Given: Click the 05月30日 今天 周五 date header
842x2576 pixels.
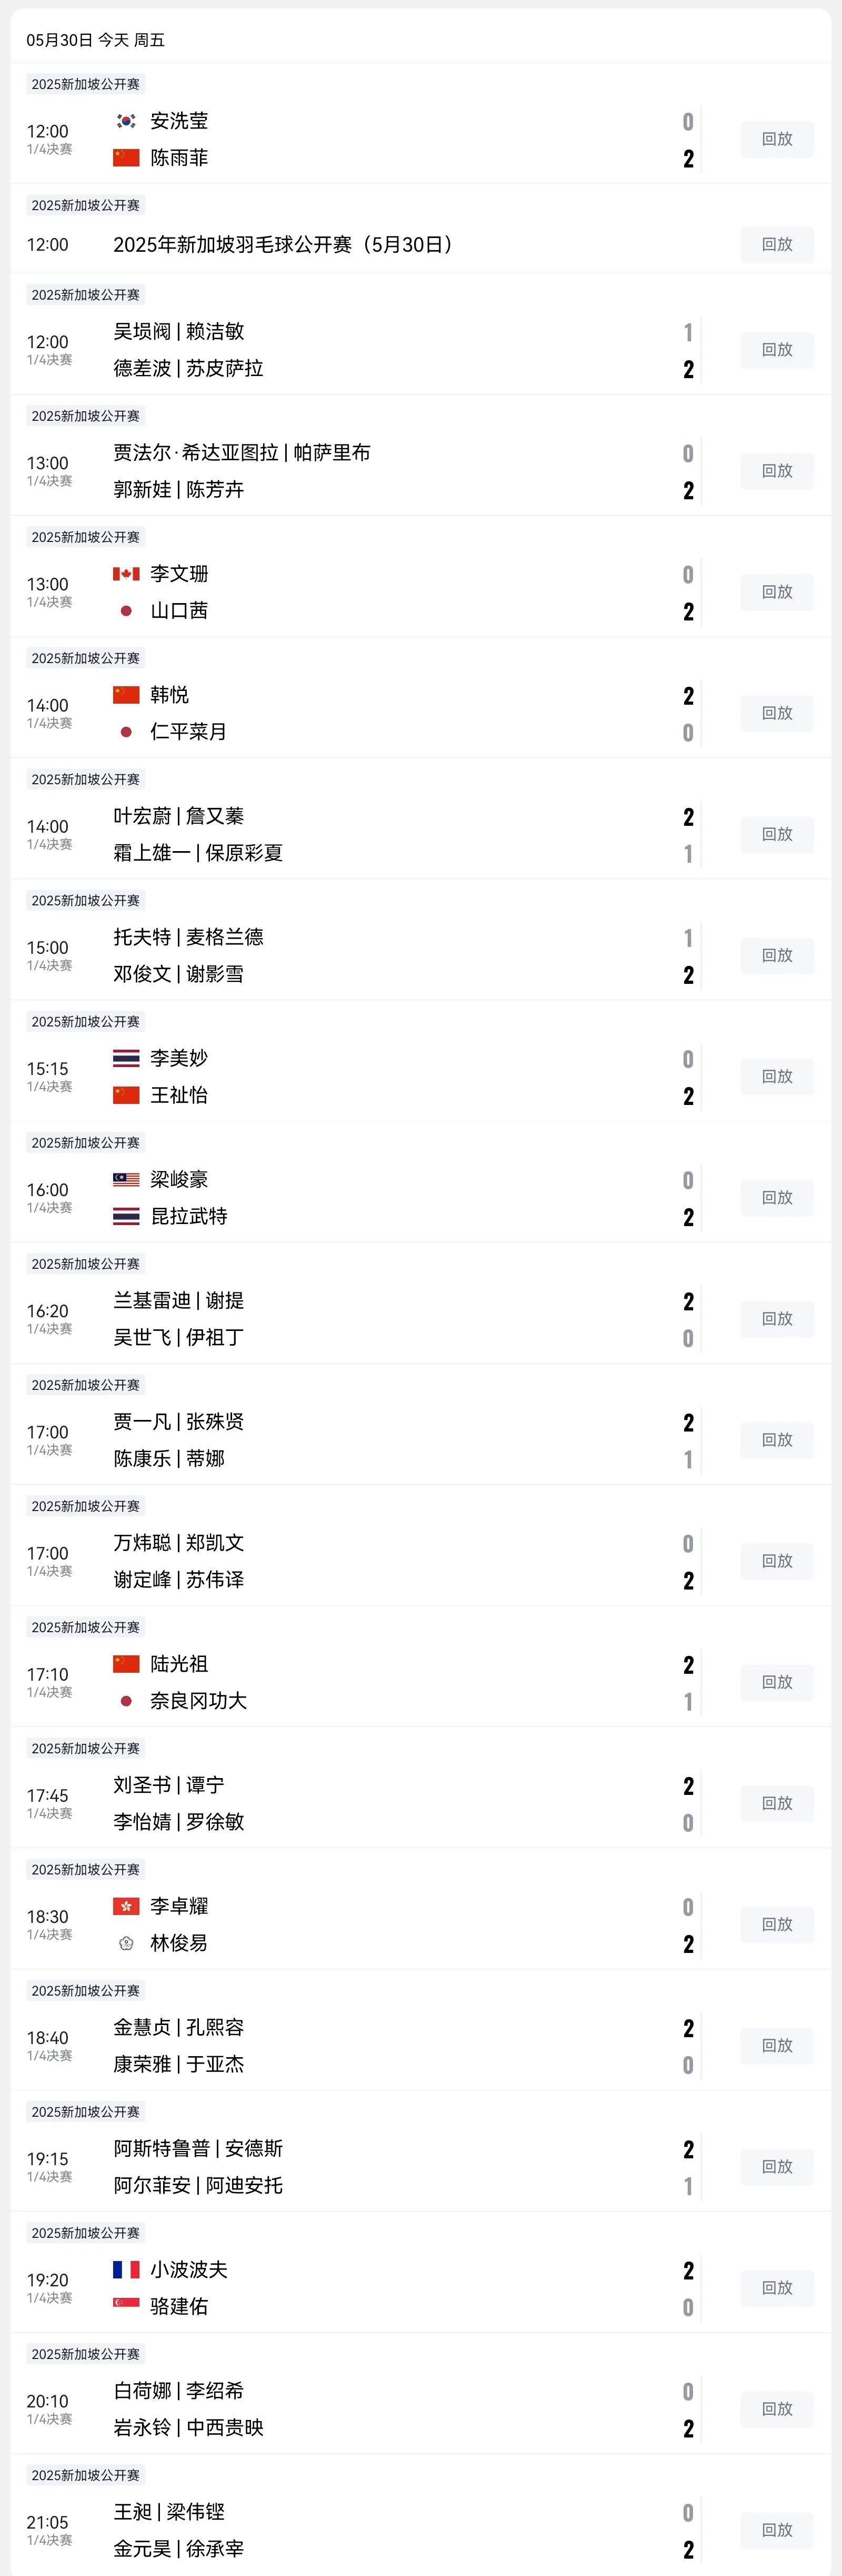Looking at the screenshot, I should pyautogui.click(x=96, y=40).
